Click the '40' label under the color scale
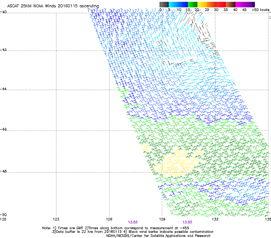Screen dimensions: 271x238 coord(235,10)
